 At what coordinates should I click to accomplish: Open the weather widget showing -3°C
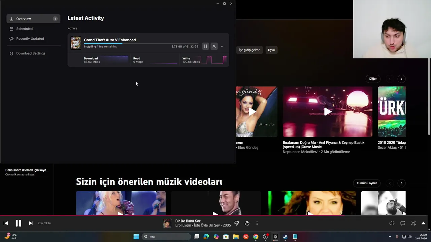tap(11, 237)
